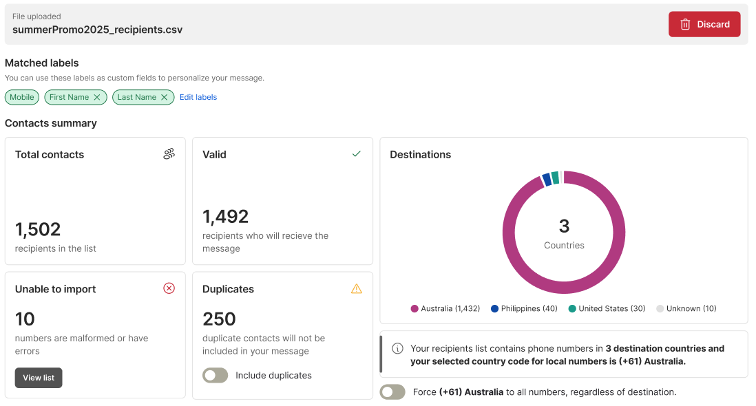This screenshot has height=406, width=756.
Task: Remove the First Name label
Action: point(97,98)
